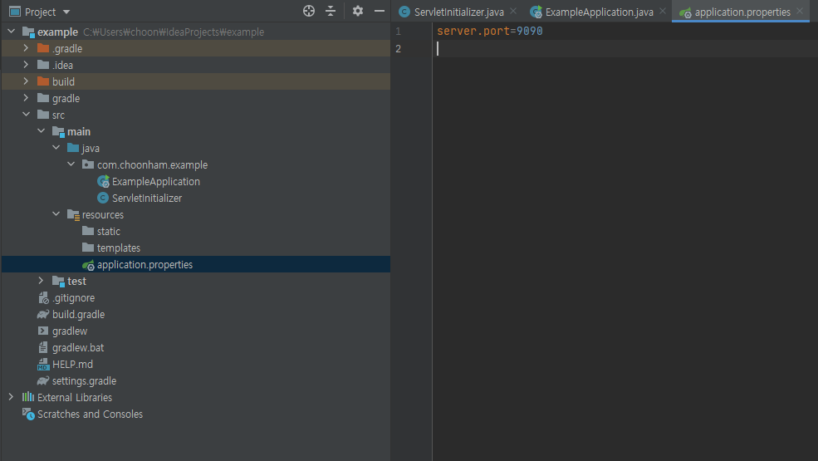The height and width of the screenshot is (461, 818).
Task: Click the static folder icon
Action: click(88, 231)
